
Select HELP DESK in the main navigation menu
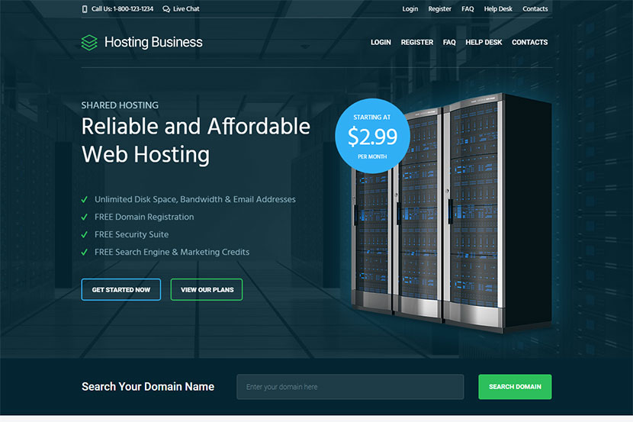pyautogui.click(x=484, y=43)
